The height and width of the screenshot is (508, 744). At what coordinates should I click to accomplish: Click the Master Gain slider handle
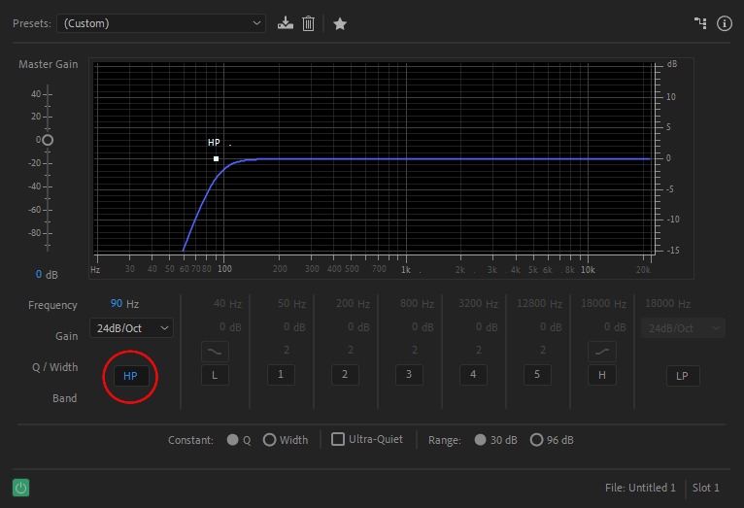coord(47,140)
